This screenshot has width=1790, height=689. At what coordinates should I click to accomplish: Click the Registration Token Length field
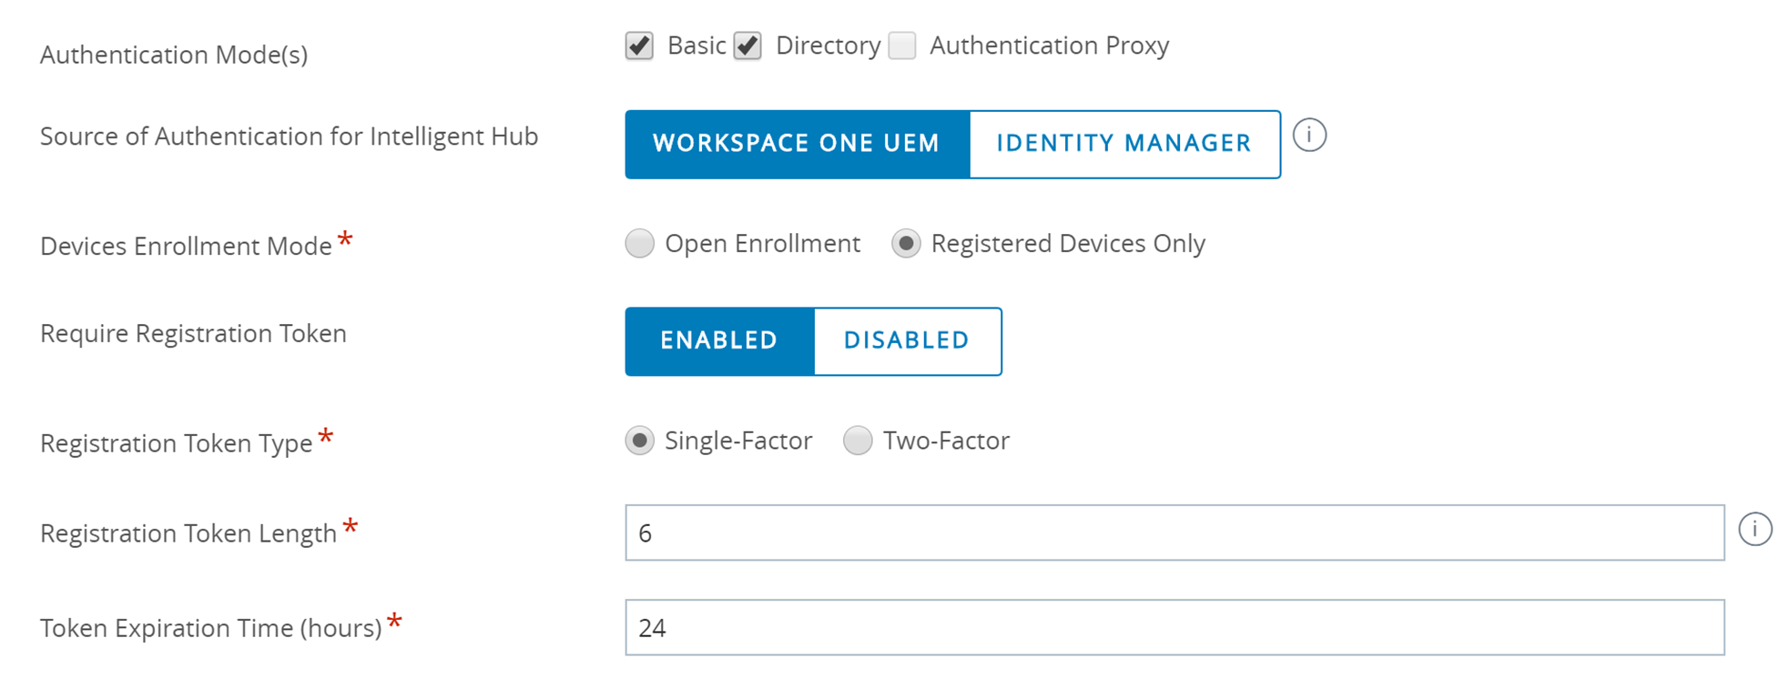(x=1175, y=532)
